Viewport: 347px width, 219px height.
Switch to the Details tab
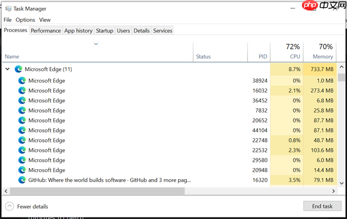(141, 30)
